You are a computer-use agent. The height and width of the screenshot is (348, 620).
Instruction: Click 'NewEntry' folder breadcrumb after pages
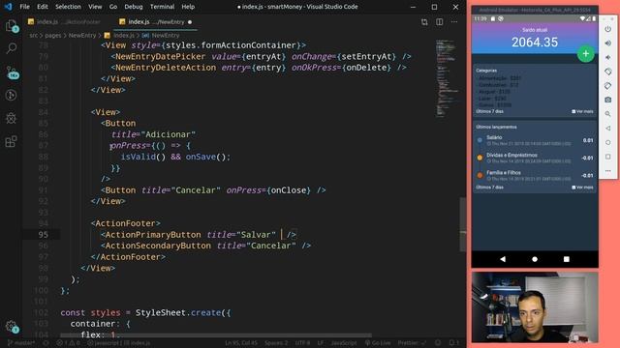click(x=82, y=36)
